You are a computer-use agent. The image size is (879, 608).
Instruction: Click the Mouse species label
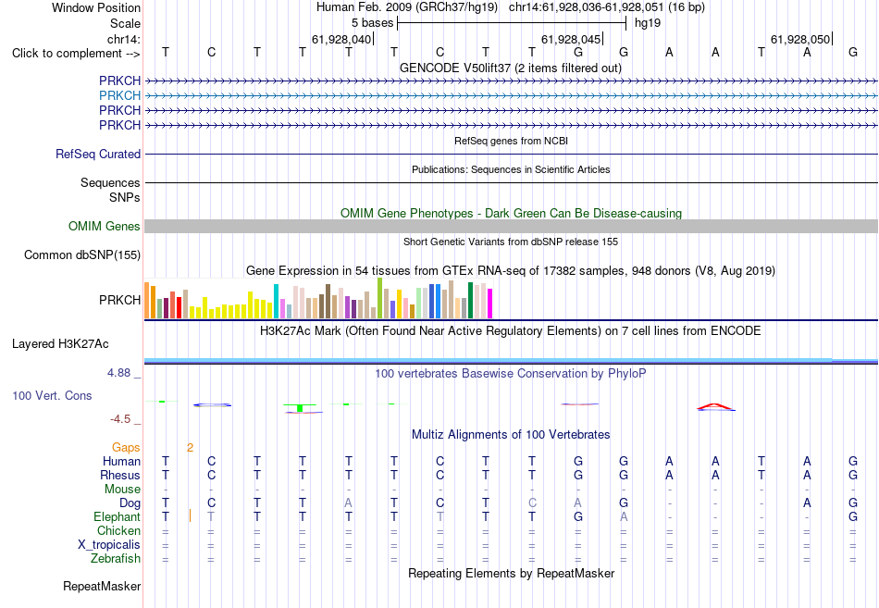point(122,490)
